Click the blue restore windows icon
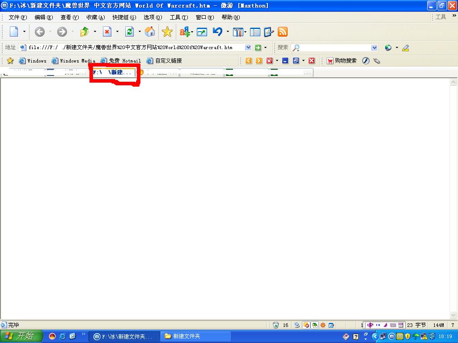 pyautogui.click(x=296, y=61)
